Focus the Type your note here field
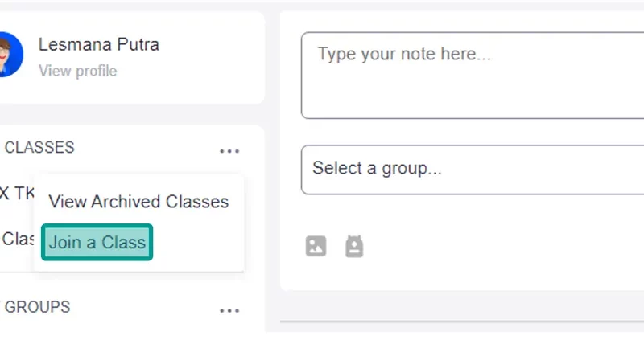Screen dimensions: 644x348 tap(473, 76)
